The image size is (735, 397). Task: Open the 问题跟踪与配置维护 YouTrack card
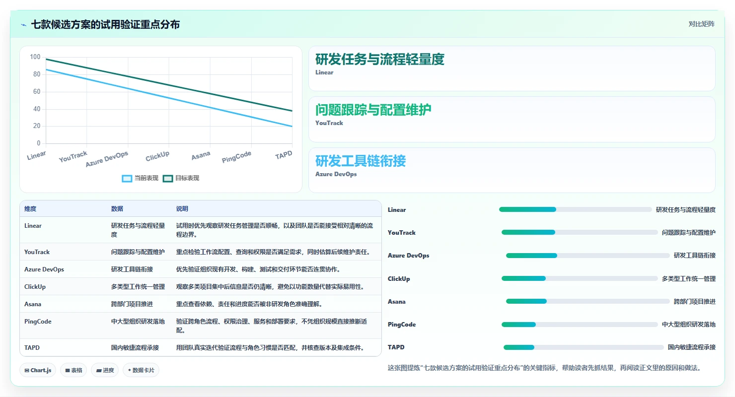512,119
